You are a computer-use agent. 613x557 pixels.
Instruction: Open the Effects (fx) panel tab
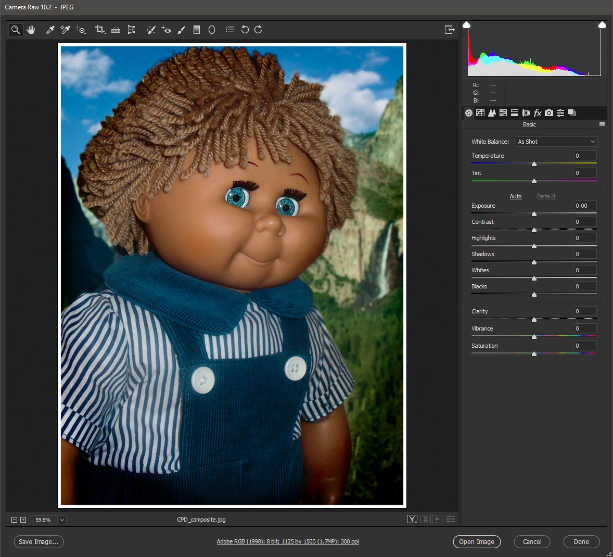click(x=538, y=113)
